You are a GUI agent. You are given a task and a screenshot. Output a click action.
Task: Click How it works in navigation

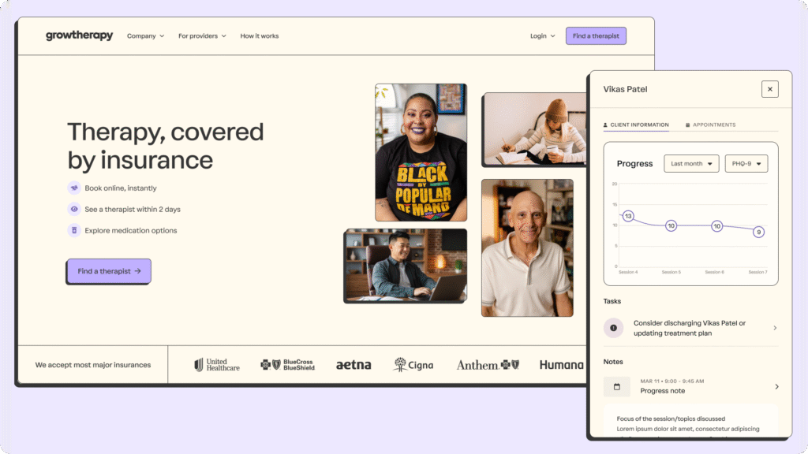tap(259, 36)
